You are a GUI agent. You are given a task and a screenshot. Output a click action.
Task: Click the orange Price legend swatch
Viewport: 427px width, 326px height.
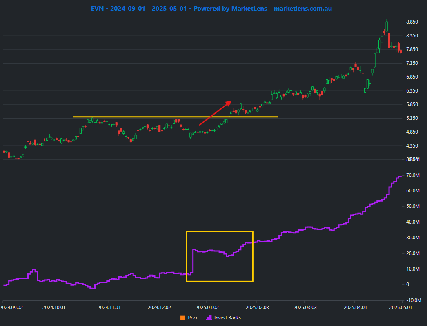pyautogui.click(x=182, y=317)
